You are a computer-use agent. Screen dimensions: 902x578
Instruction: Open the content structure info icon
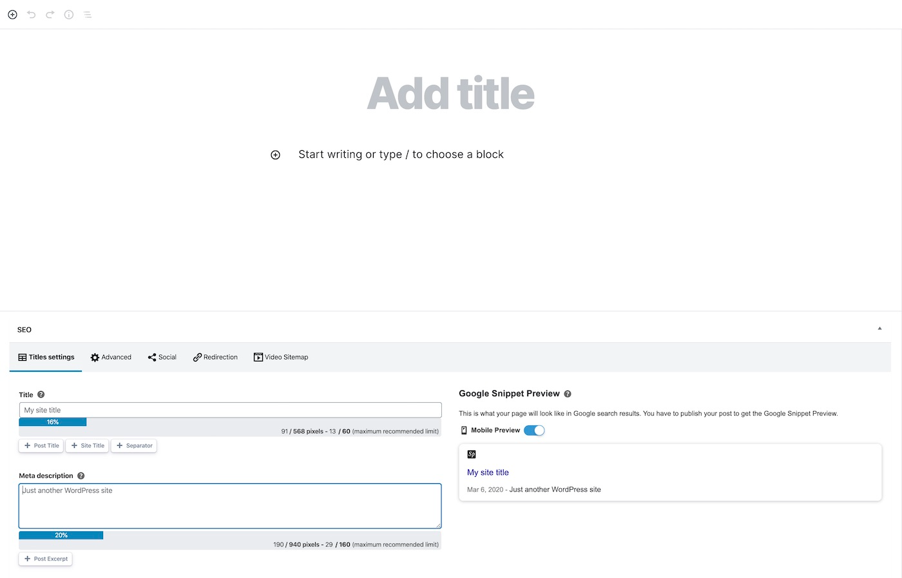pyautogui.click(x=69, y=14)
